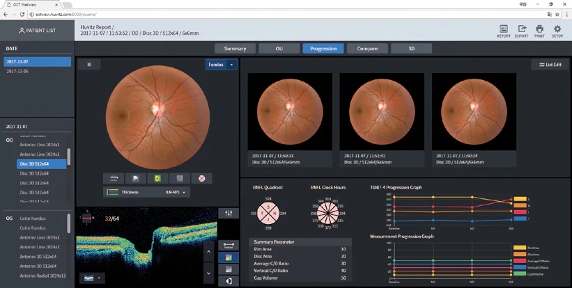The image size is (572, 288).
Task: Click the gray gradient overlay icon
Action: click(x=180, y=178)
